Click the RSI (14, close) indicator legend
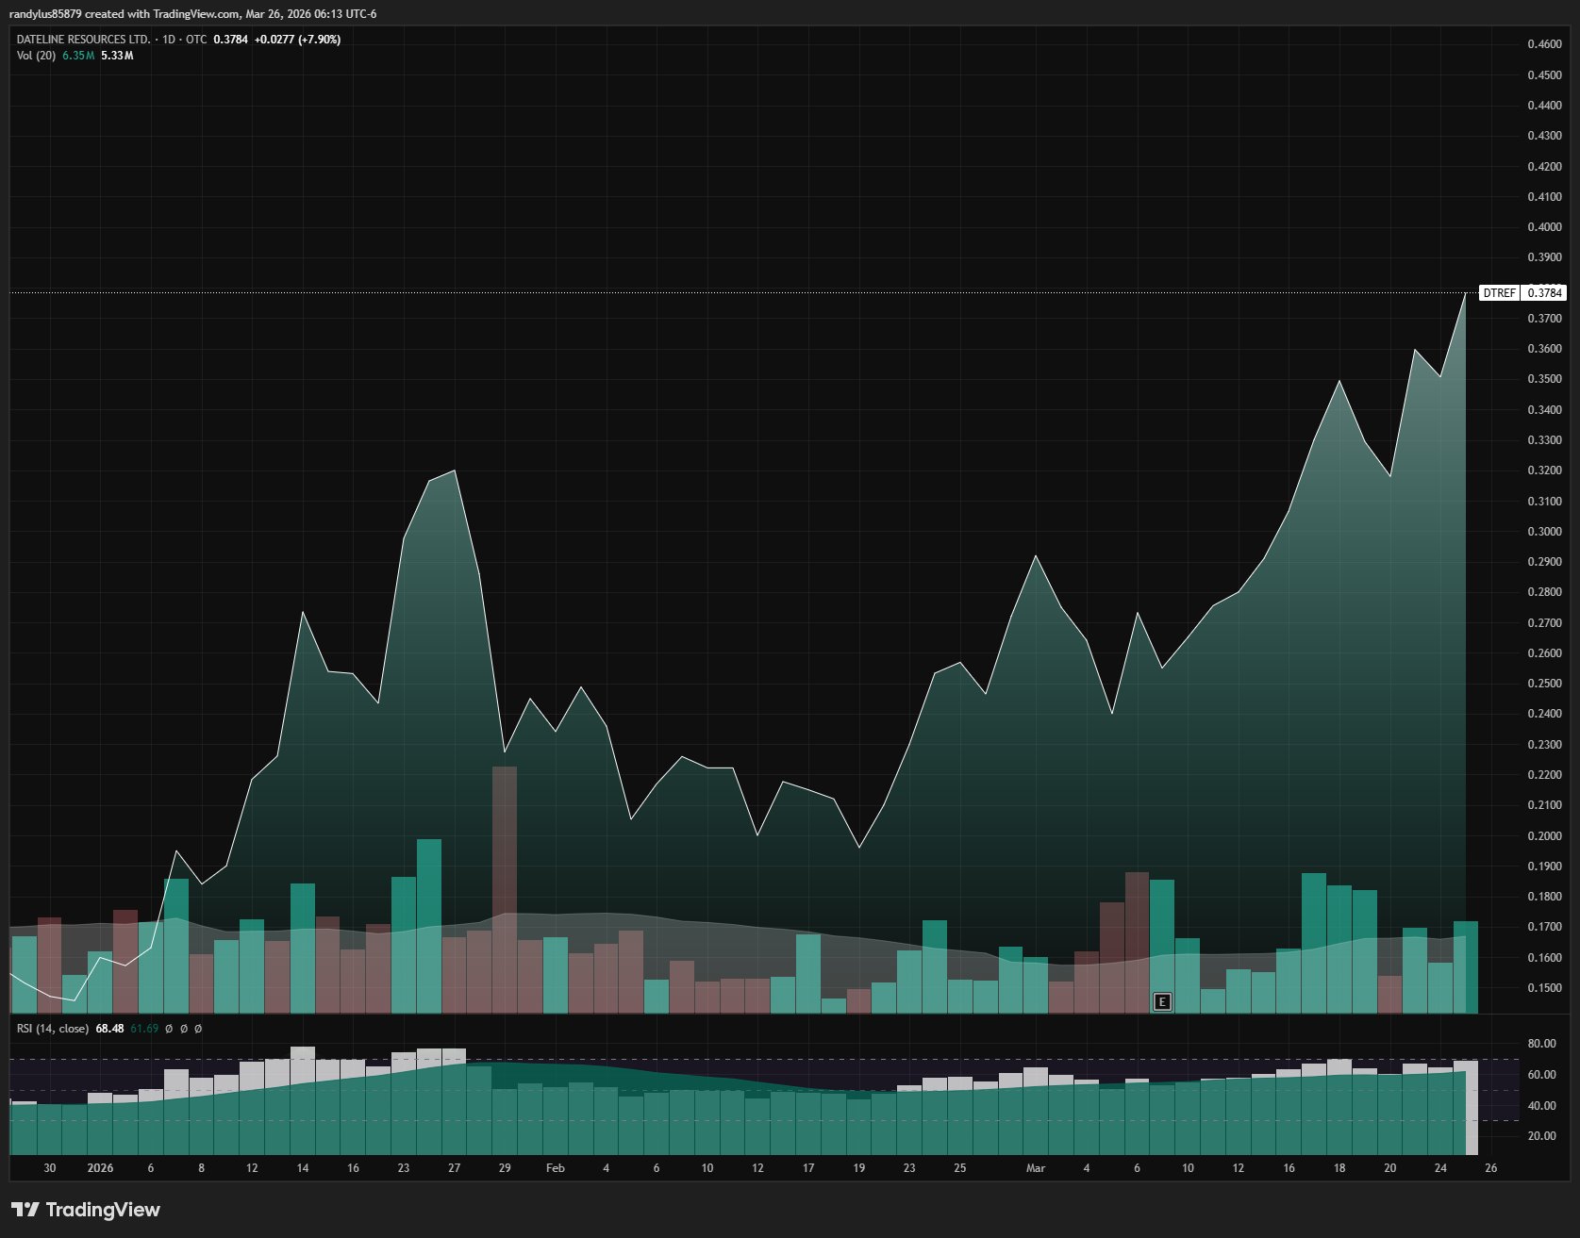Viewport: 1580px width, 1238px height. click(x=53, y=1029)
